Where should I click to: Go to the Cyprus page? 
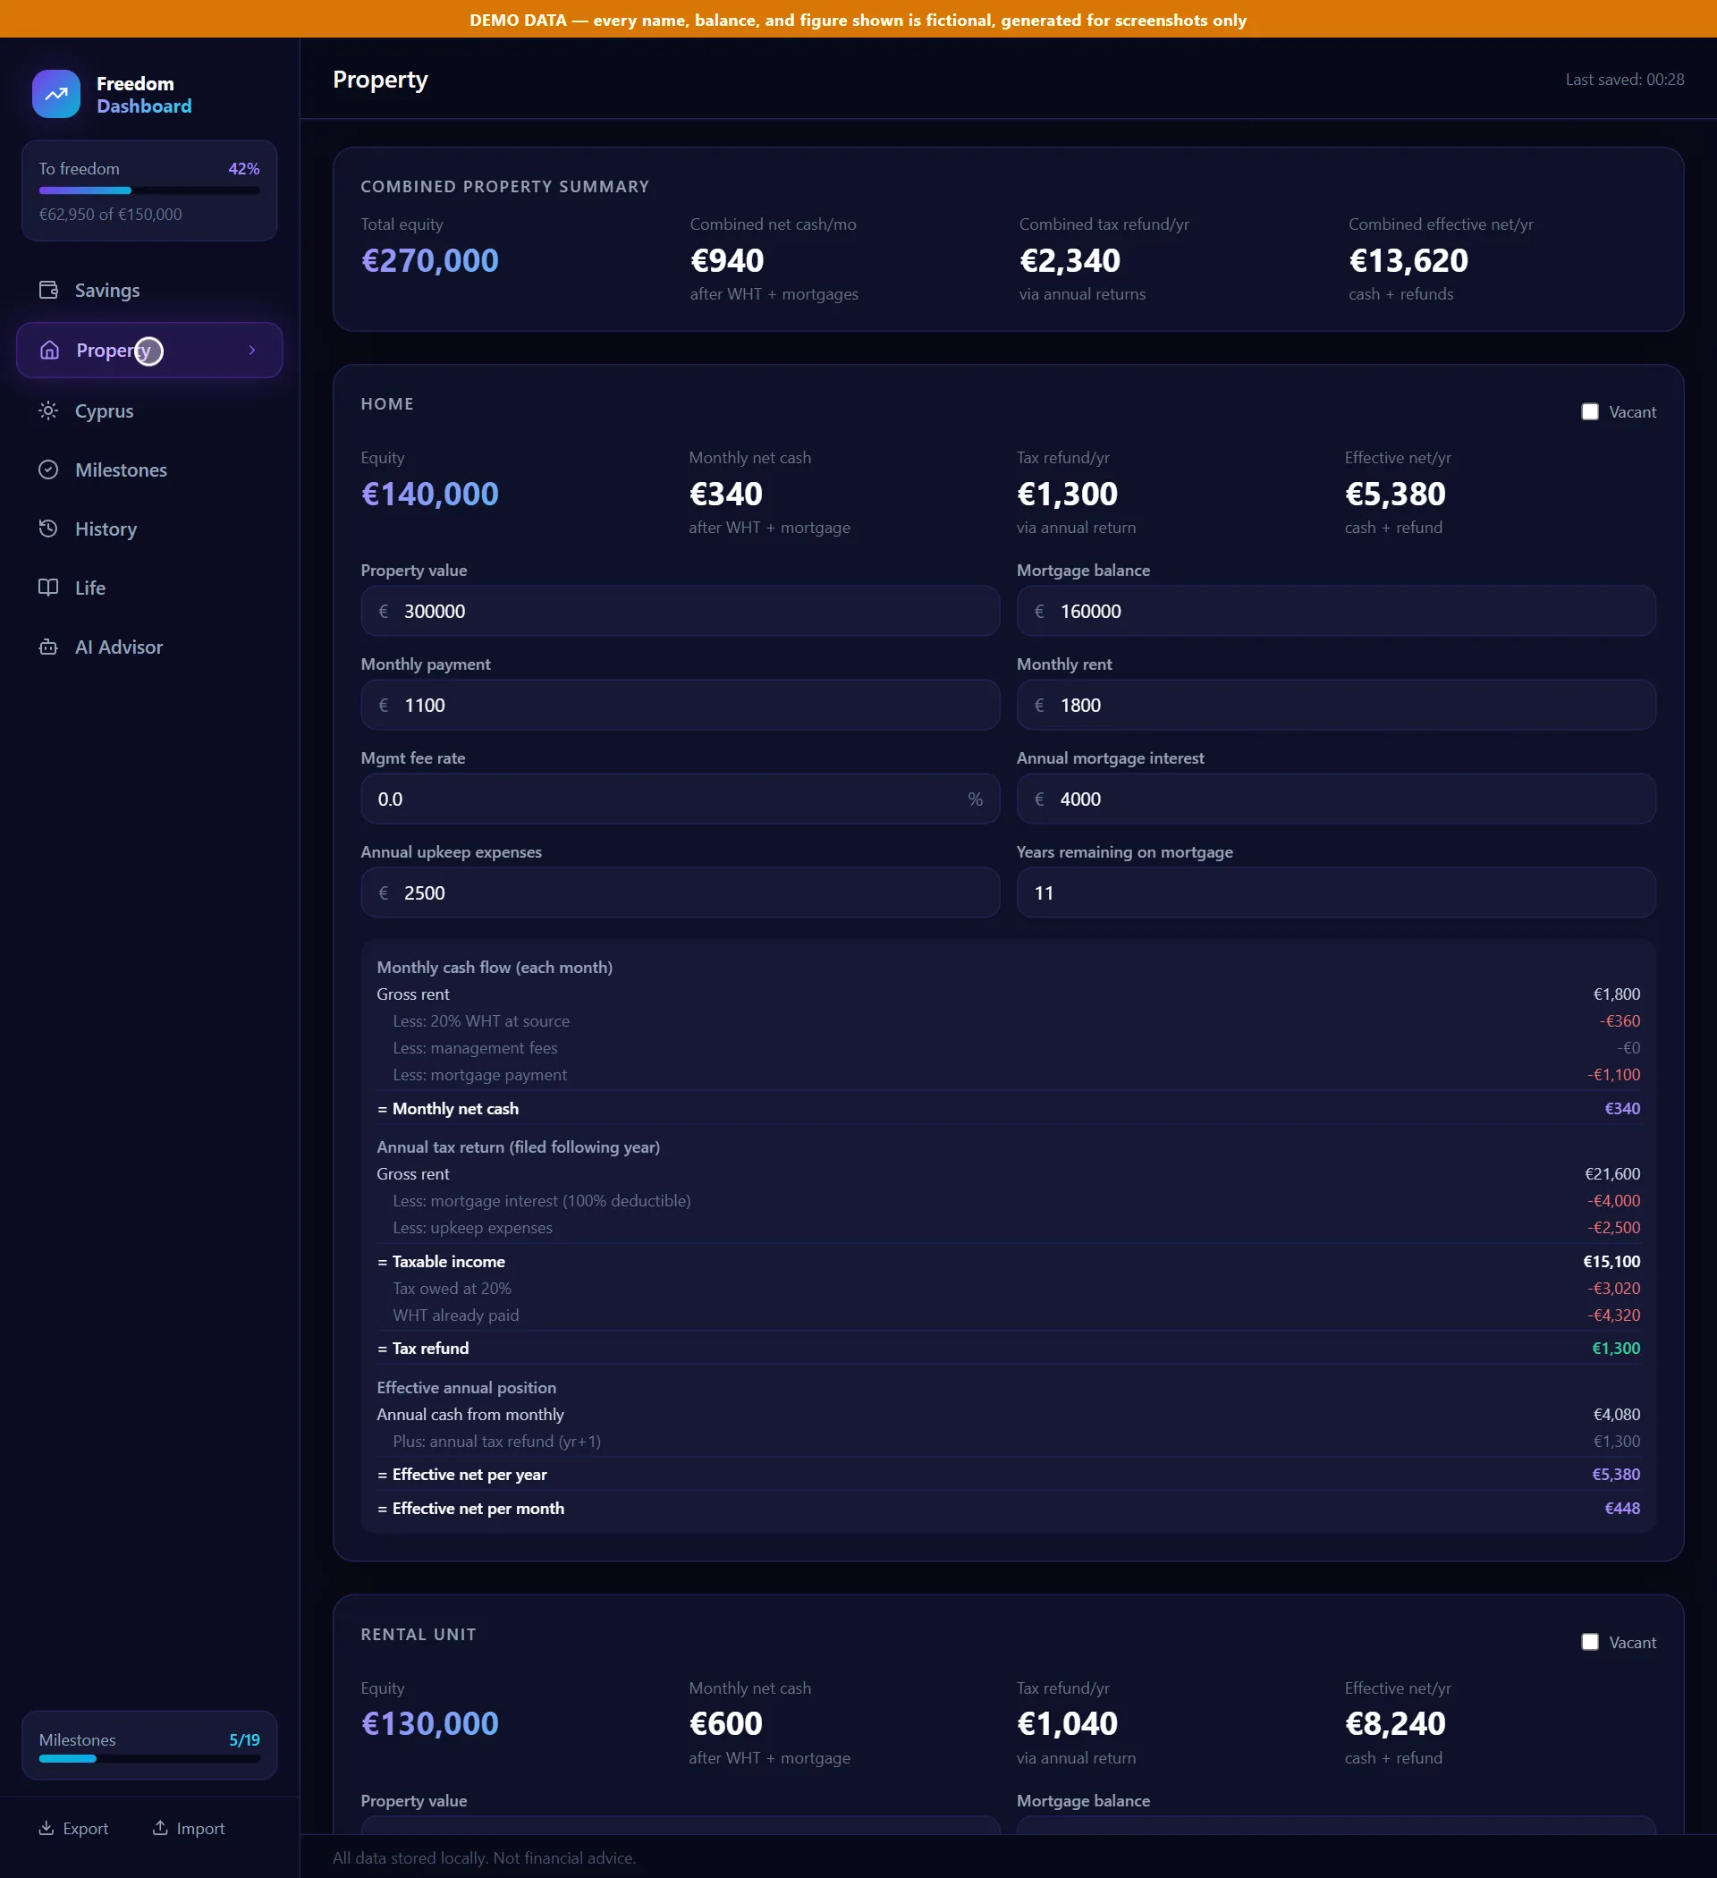point(149,410)
